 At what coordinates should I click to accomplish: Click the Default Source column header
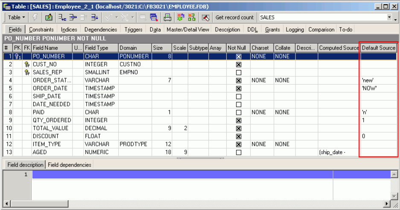(x=378, y=48)
